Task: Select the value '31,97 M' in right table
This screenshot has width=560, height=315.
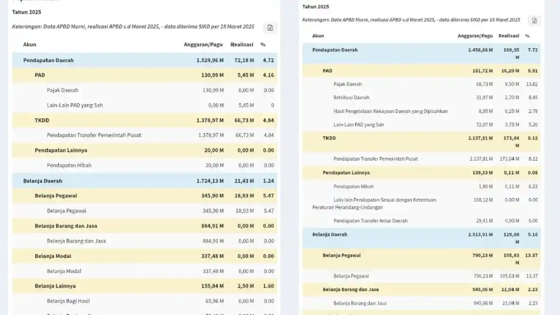Action: tap(484, 98)
